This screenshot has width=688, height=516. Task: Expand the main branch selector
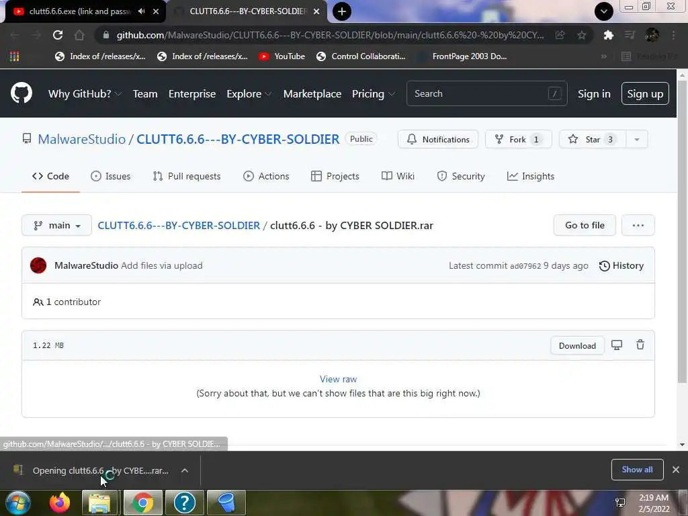pyautogui.click(x=56, y=225)
